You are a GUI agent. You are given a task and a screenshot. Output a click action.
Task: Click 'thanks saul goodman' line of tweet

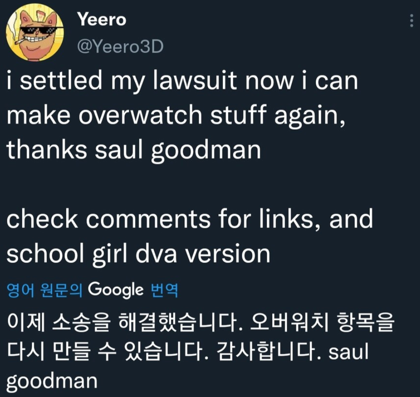pos(133,150)
